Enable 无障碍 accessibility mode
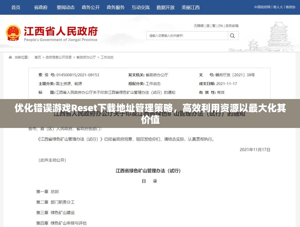This screenshot has width=300, height=227. (x=199, y=26)
